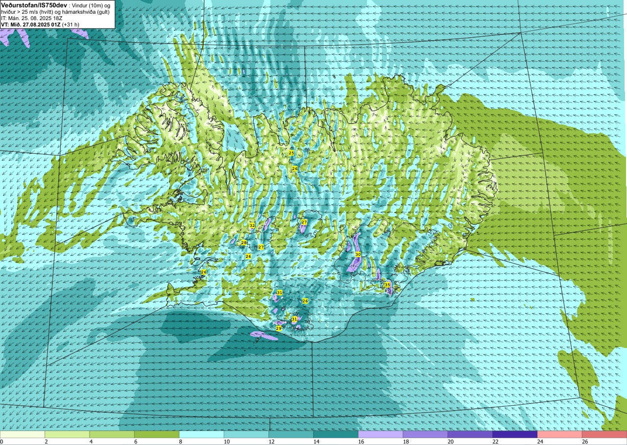
Task: Click the 8–10 m/s pale cyan legend swatch
Action: pos(202,434)
